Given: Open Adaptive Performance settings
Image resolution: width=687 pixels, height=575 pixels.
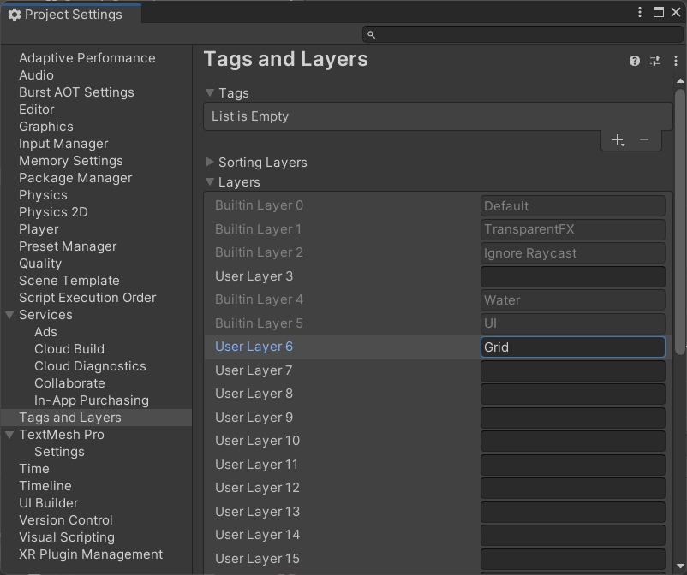Looking at the screenshot, I should click(x=87, y=58).
